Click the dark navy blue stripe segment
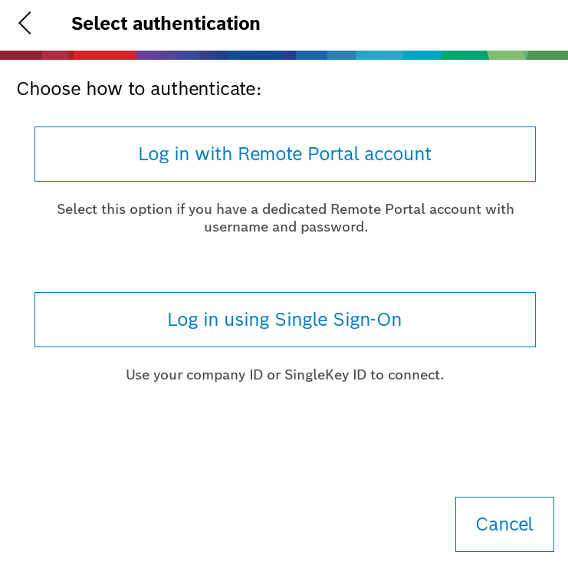Image resolution: width=568 pixels, height=565 pixels. coord(261,55)
